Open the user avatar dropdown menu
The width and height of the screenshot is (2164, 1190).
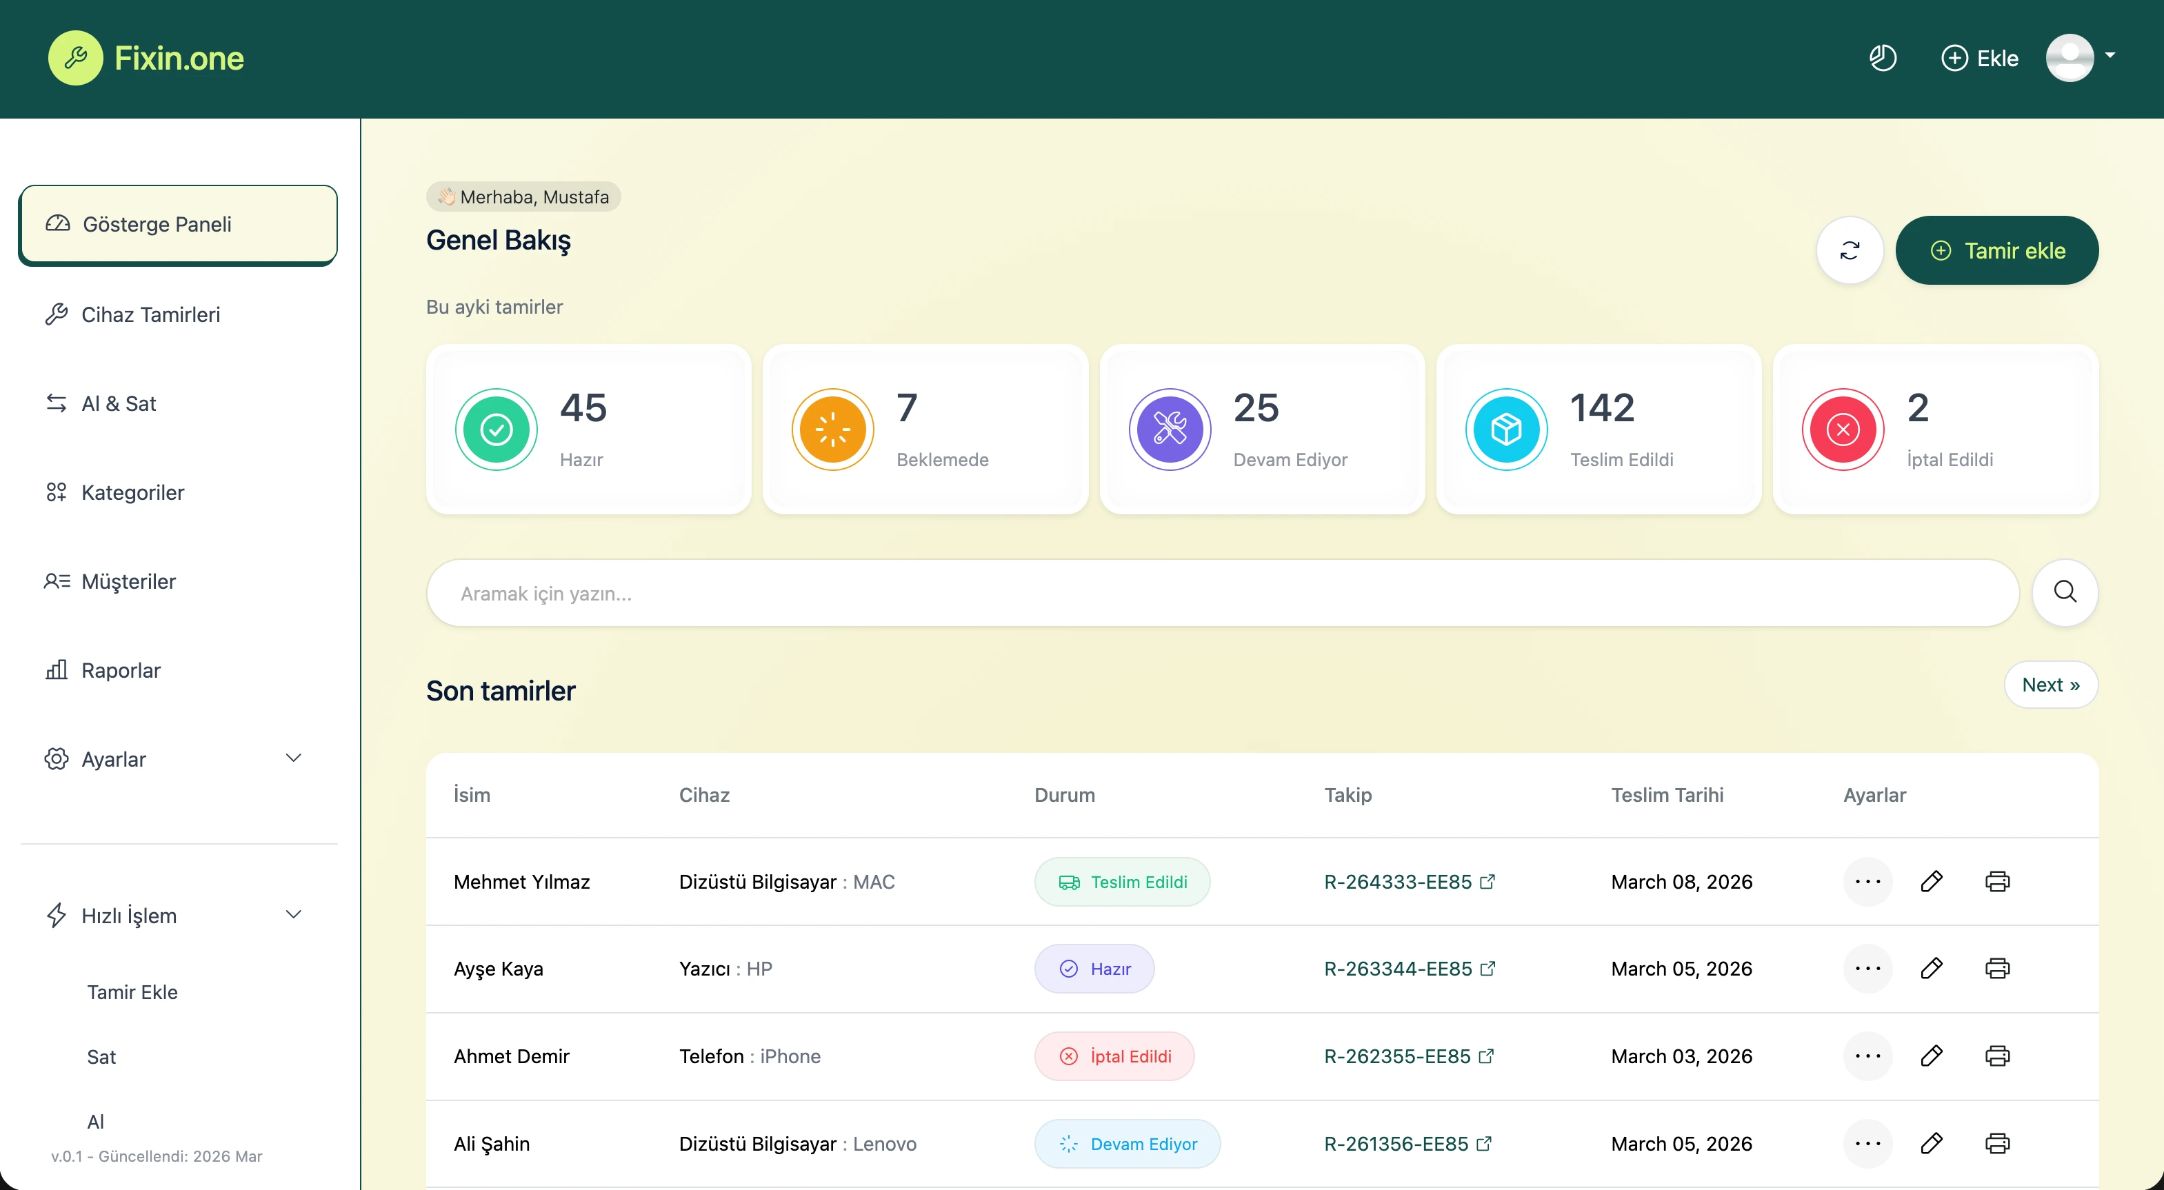(2079, 58)
